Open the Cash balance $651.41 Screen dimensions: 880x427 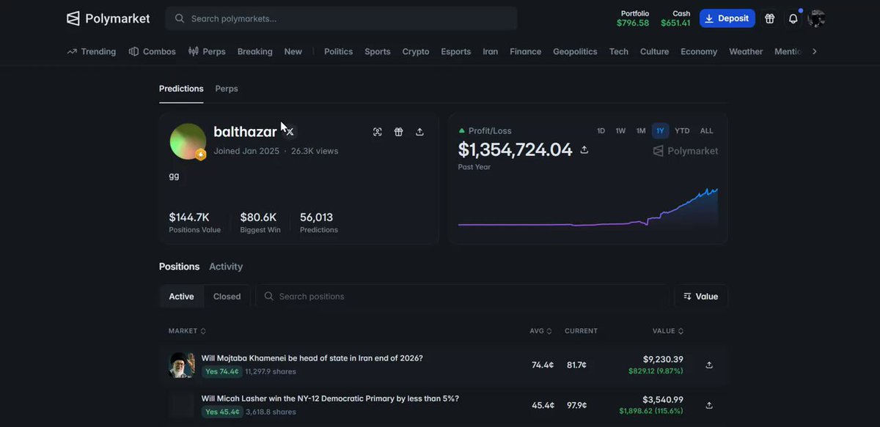pos(675,18)
